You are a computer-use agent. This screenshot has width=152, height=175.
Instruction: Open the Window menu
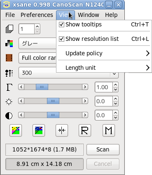(89, 15)
